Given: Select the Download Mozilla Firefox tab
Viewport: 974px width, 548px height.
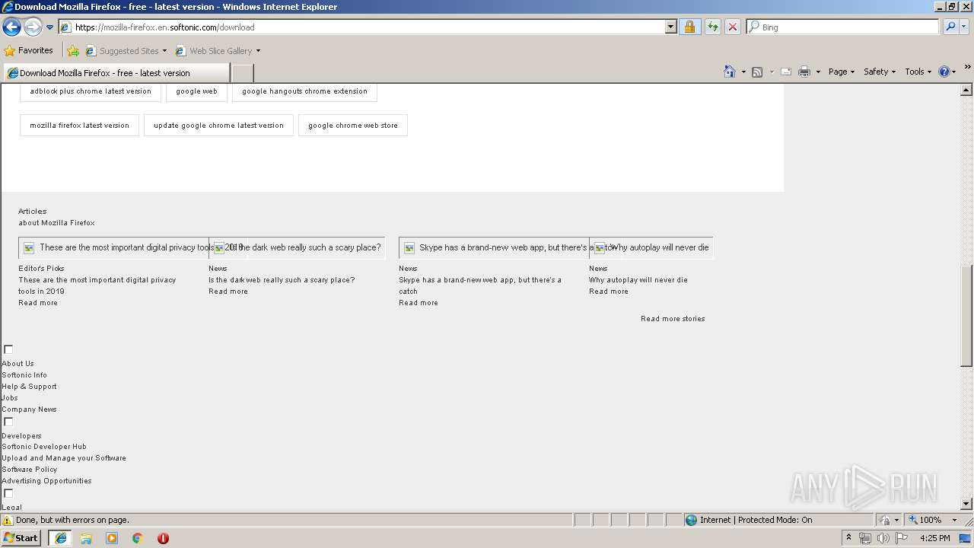Looking at the screenshot, I should [x=116, y=73].
